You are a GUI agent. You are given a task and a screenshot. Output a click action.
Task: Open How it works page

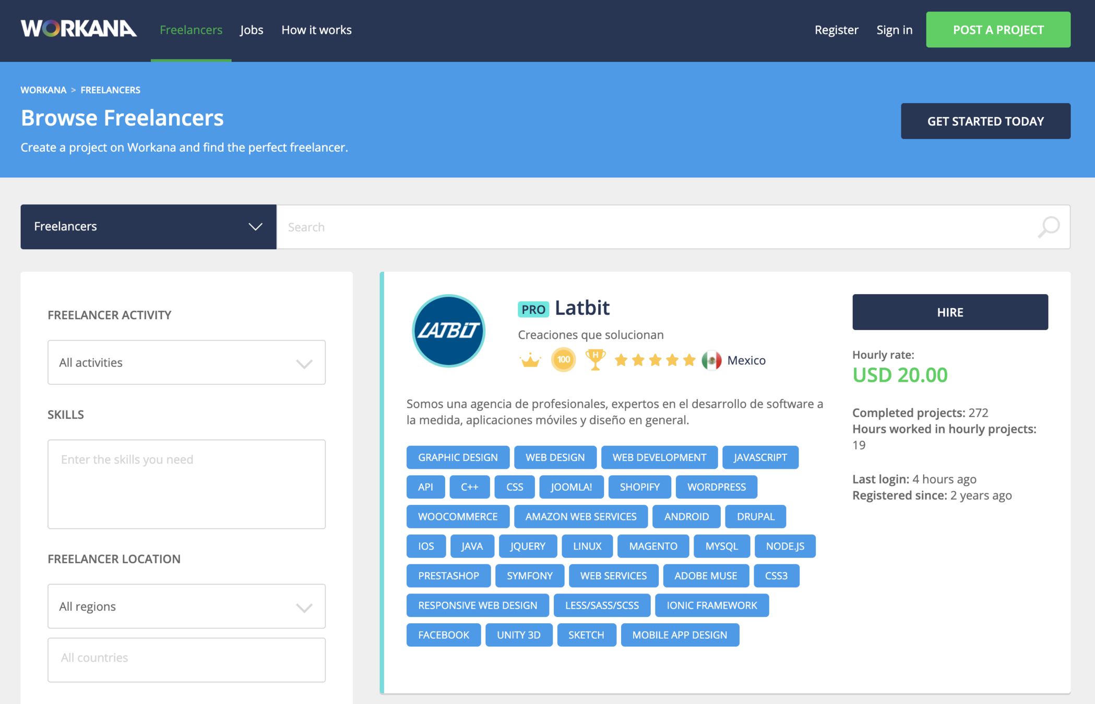[x=316, y=30]
